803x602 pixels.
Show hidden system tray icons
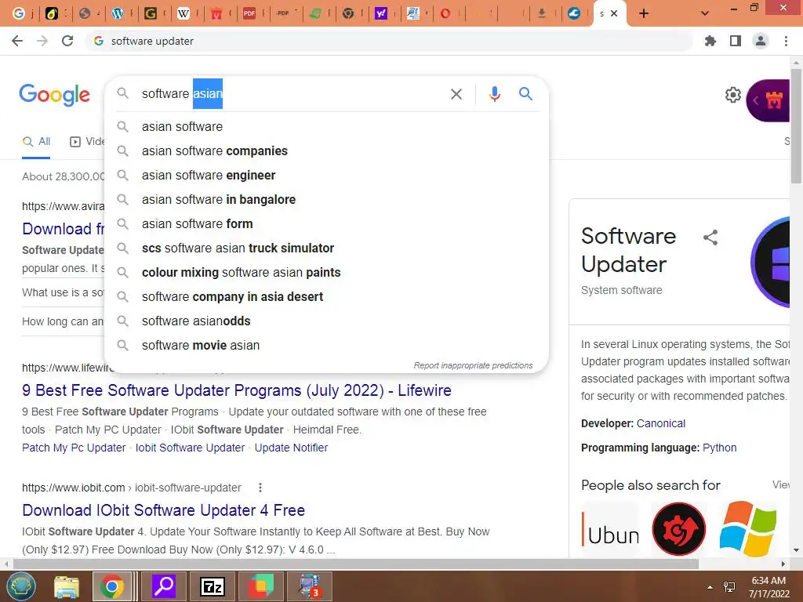tap(710, 587)
